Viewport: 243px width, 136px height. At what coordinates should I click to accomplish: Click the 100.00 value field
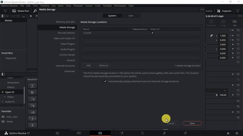coord(223,95)
